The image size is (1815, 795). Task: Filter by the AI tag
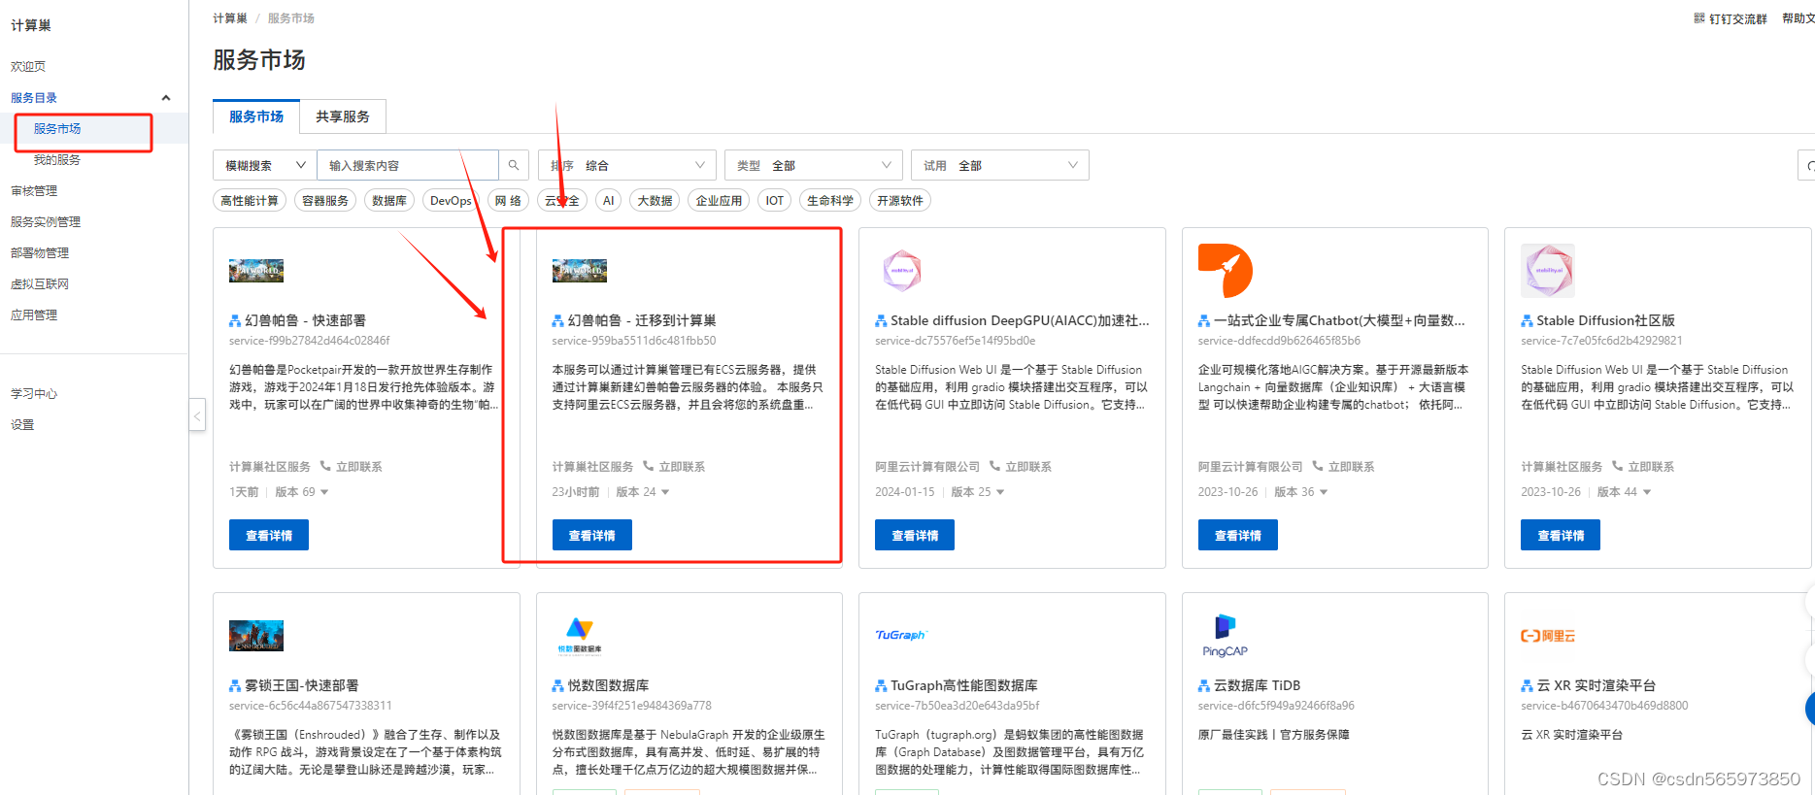[609, 200]
